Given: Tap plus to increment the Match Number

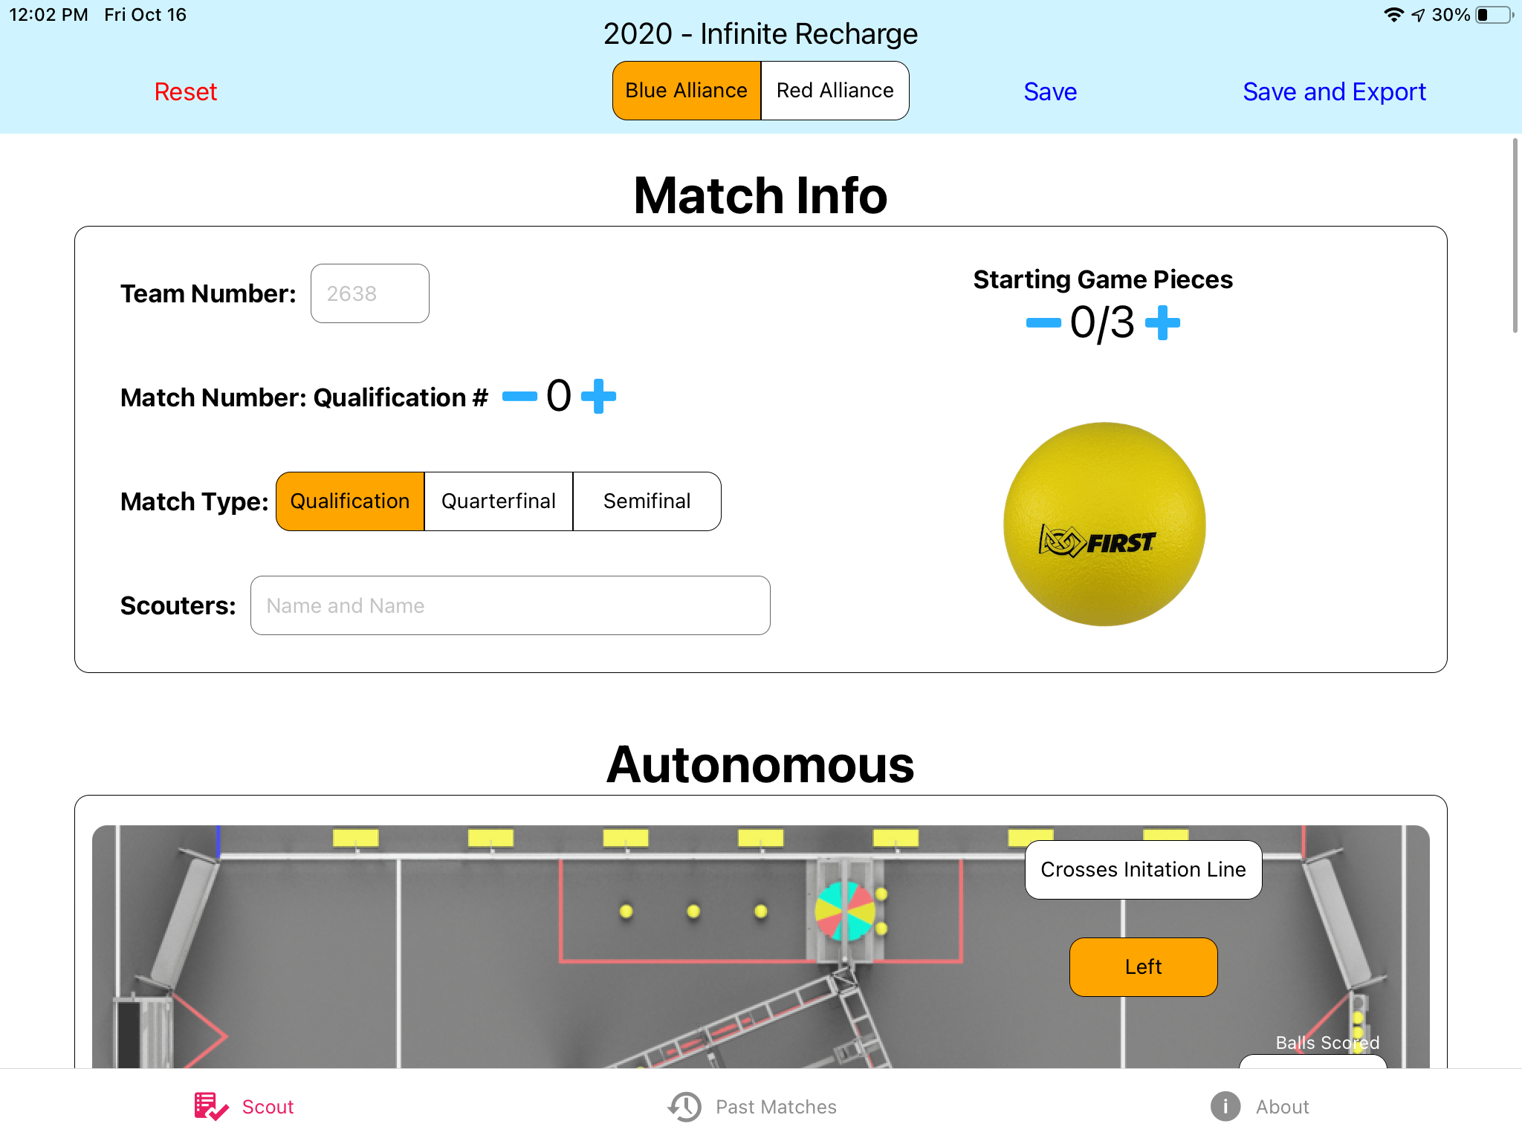Looking at the screenshot, I should (598, 396).
